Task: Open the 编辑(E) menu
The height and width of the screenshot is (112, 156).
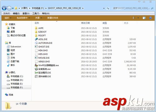Action: (16, 13)
